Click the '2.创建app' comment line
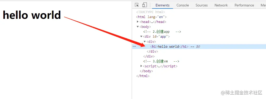The height and width of the screenshot is (99, 266). click(162, 32)
